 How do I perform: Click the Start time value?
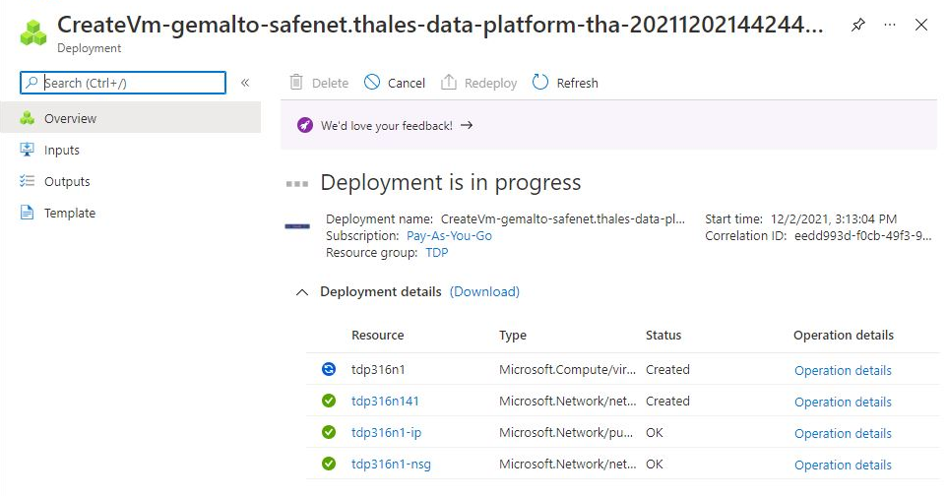834,218
